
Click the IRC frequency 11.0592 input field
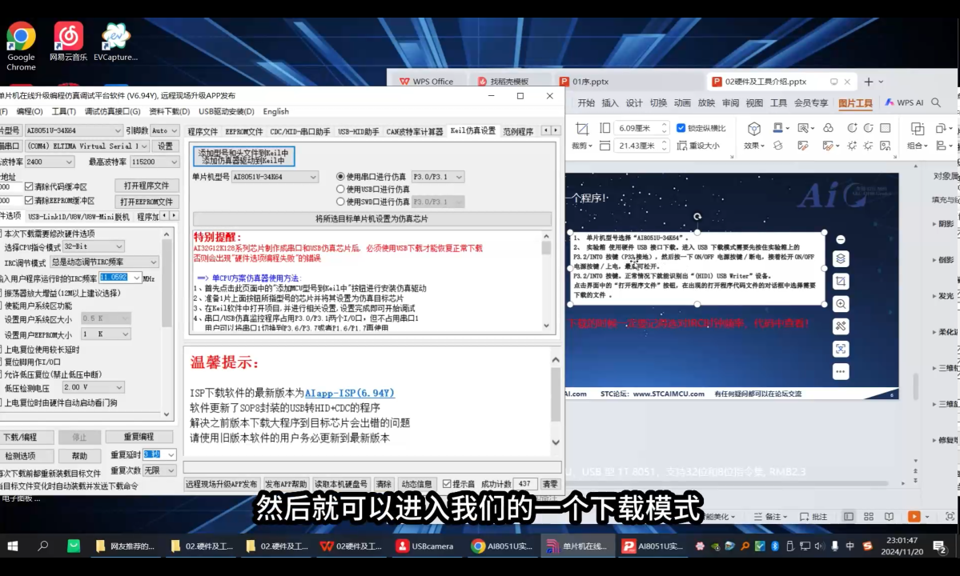120,278
